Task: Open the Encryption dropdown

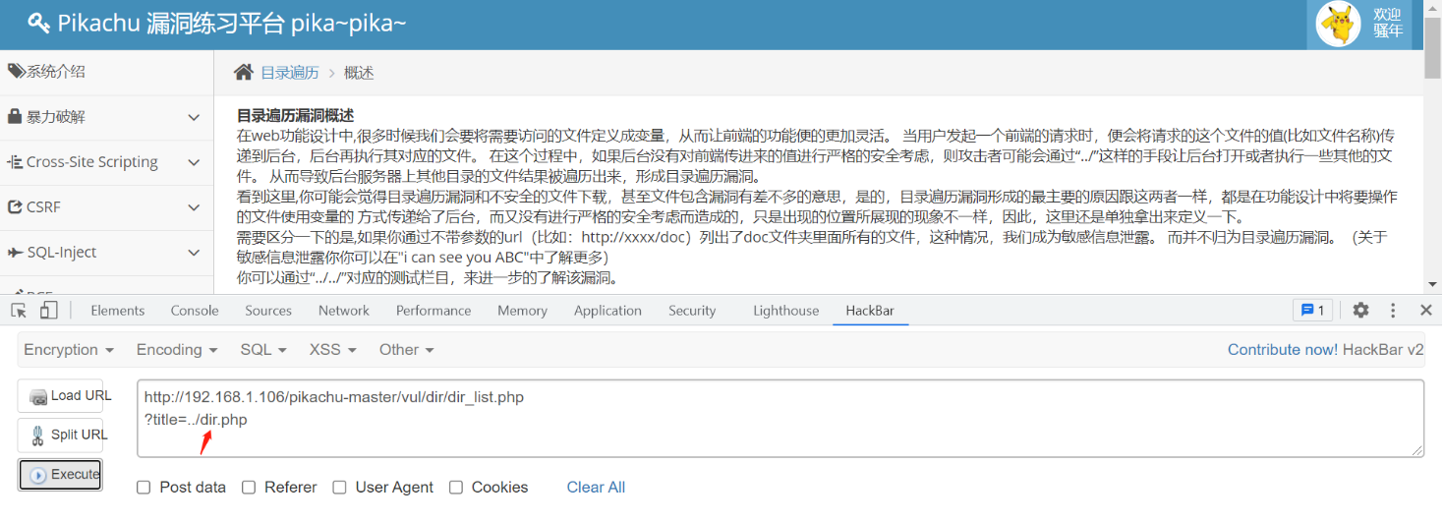Action: click(x=69, y=350)
